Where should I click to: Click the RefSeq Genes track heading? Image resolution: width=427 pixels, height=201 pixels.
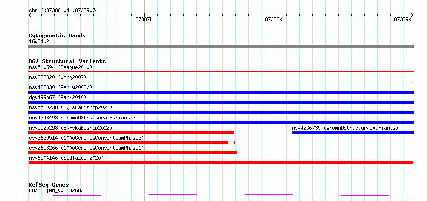[x=48, y=185]
